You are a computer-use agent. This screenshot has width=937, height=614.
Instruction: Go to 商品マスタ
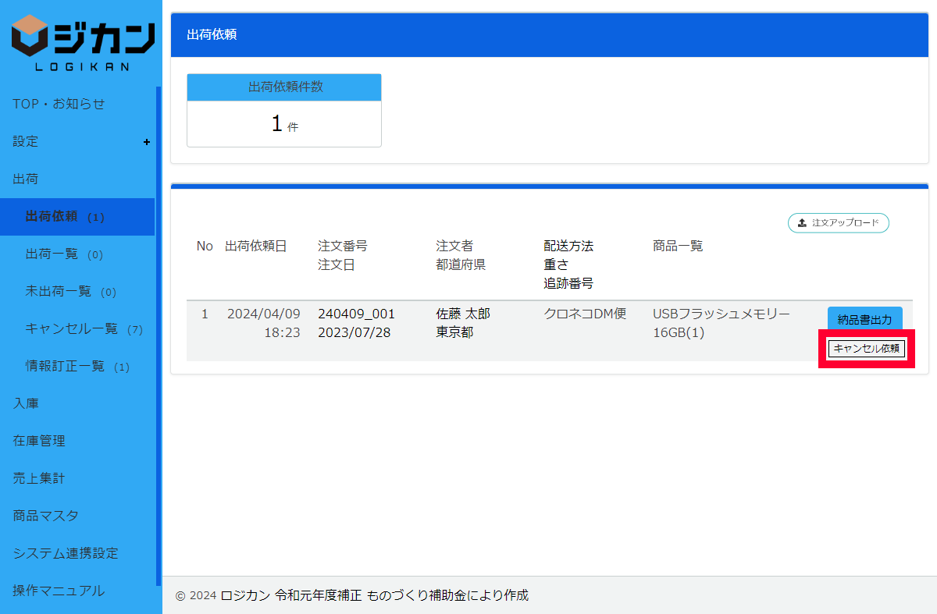pyautogui.click(x=45, y=516)
